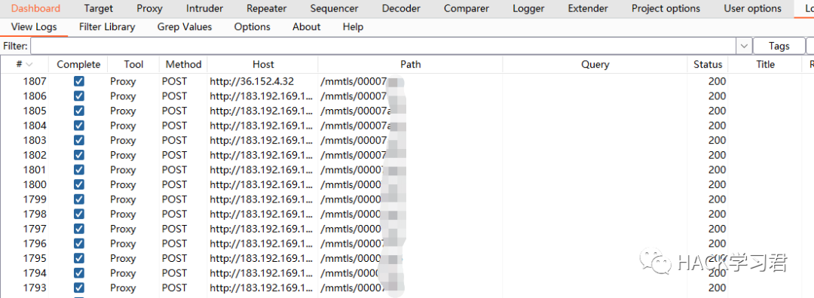Open the Filter Library sub-tab
Image resolution: width=814 pixels, height=298 pixels.
tap(107, 27)
